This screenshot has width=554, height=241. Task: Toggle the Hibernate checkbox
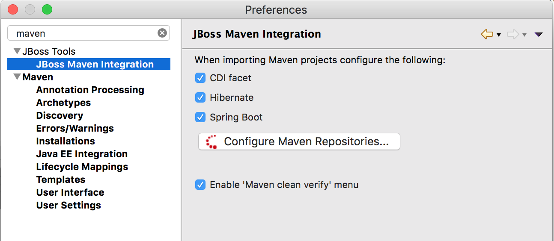click(x=200, y=97)
